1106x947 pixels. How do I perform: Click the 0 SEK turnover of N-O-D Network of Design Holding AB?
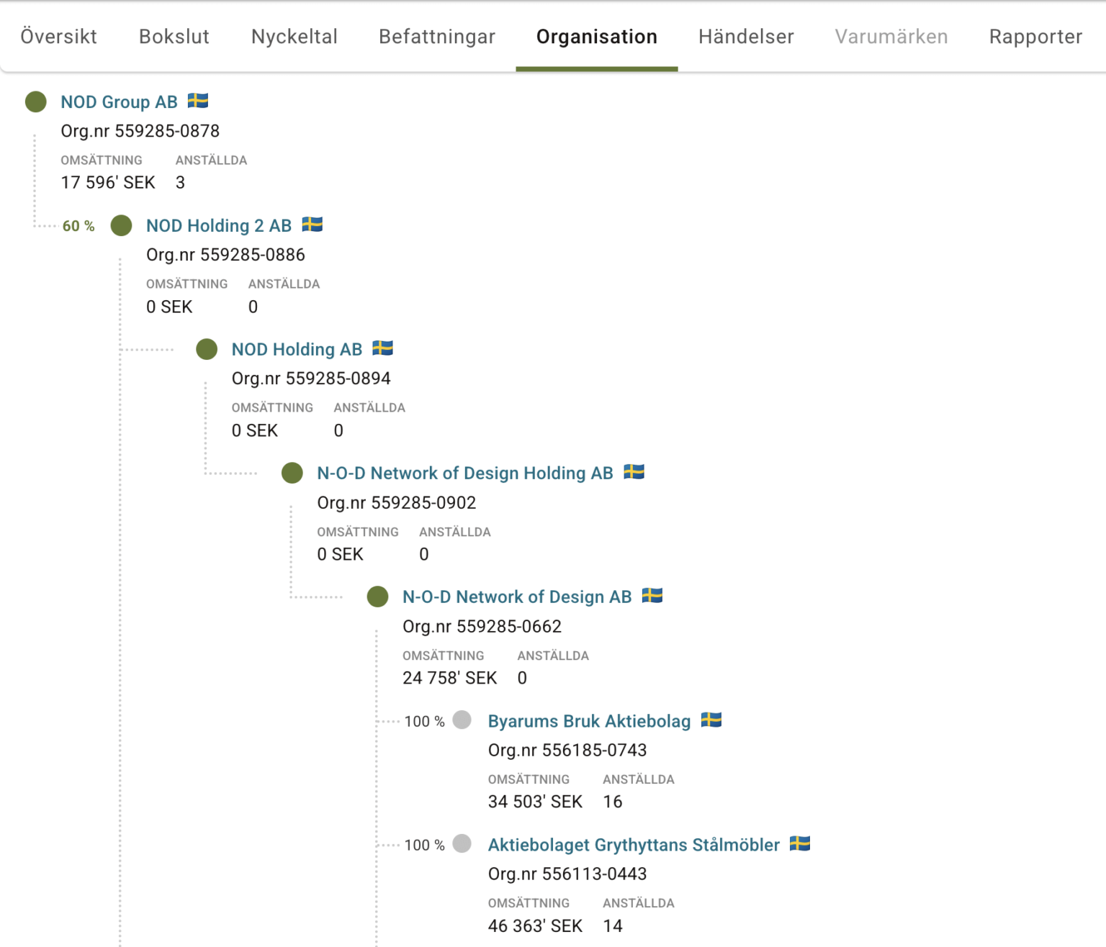tap(341, 554)
